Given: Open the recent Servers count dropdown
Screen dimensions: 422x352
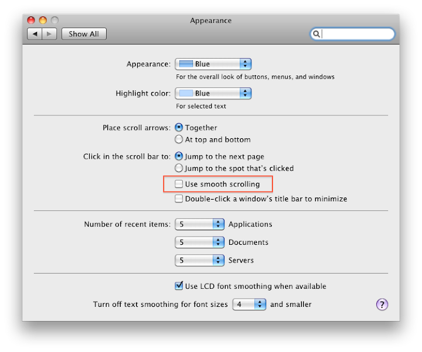Looking at the screenshot, I should click(199, 260).
